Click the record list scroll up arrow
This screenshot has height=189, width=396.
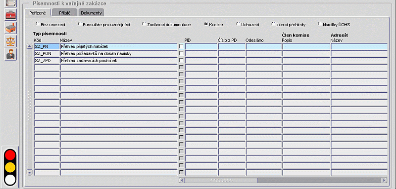(x=30, y=46)
